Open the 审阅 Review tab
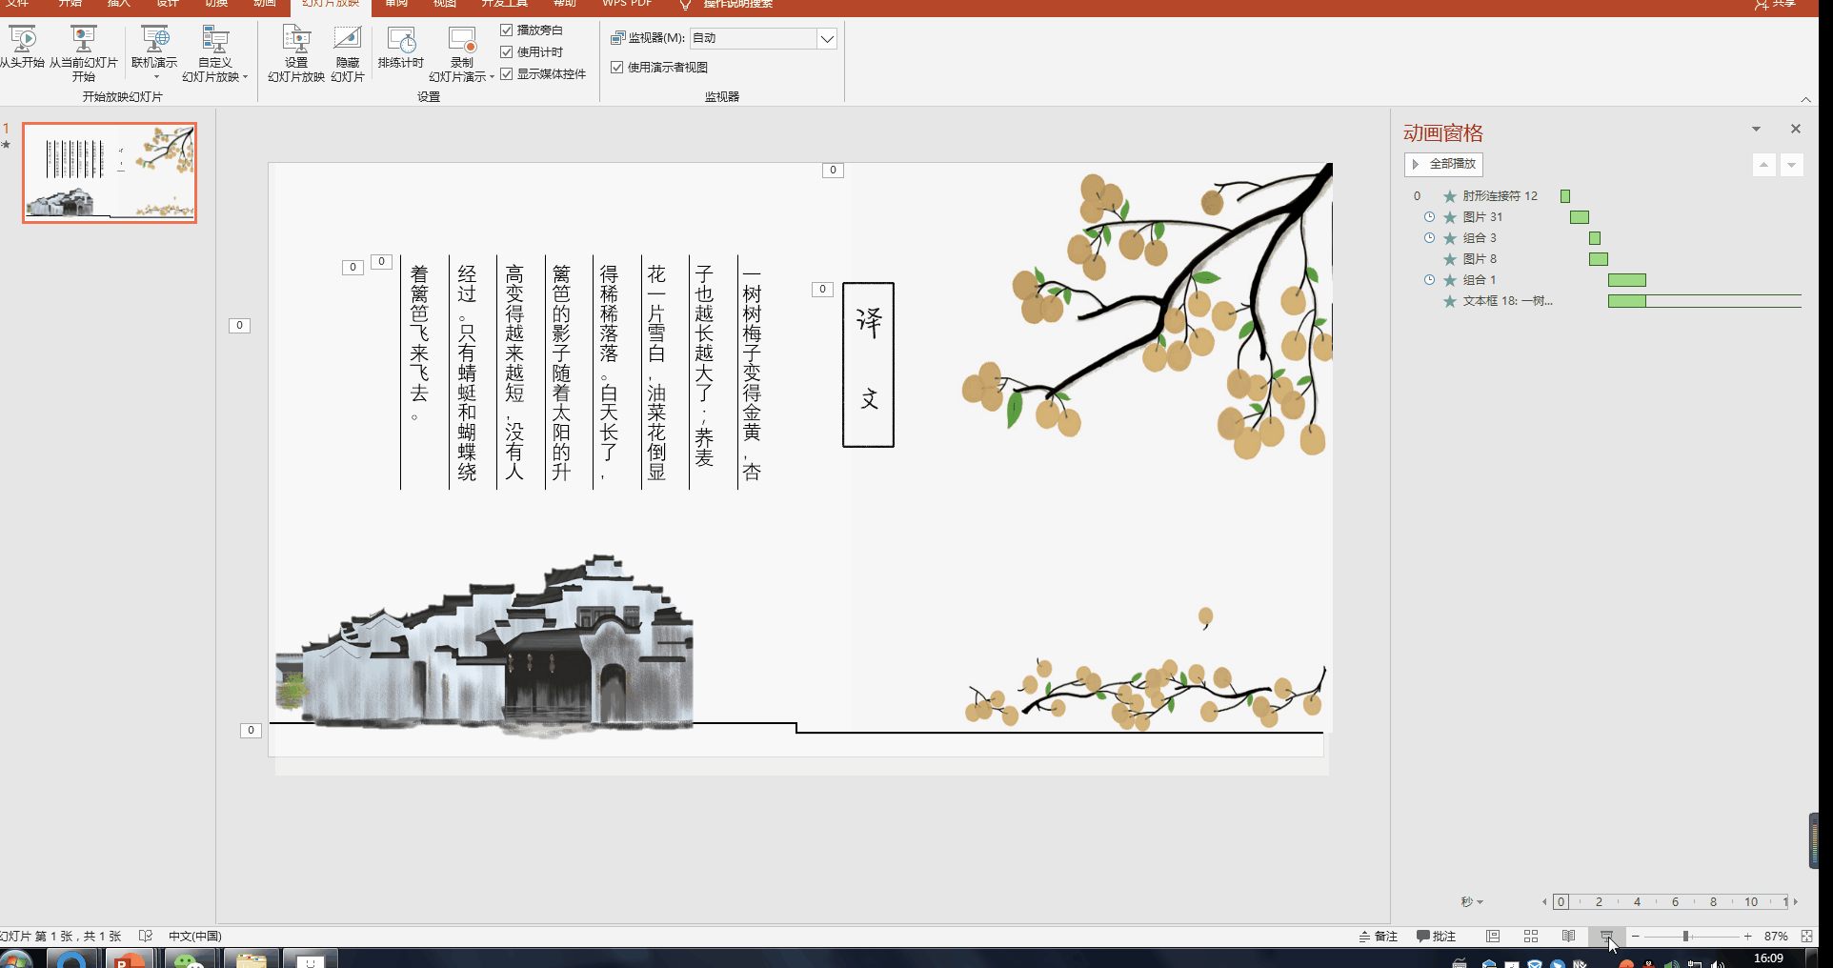 click(x=396, y=4)
